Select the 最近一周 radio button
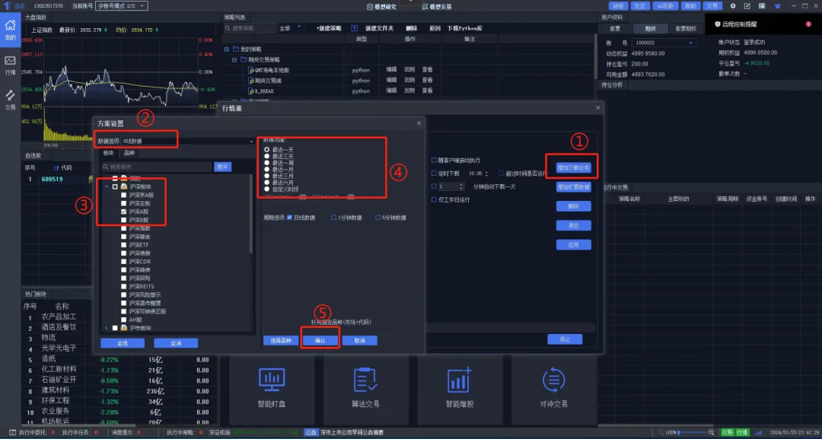This screenshot has height=439, width=822. [267, 163]
